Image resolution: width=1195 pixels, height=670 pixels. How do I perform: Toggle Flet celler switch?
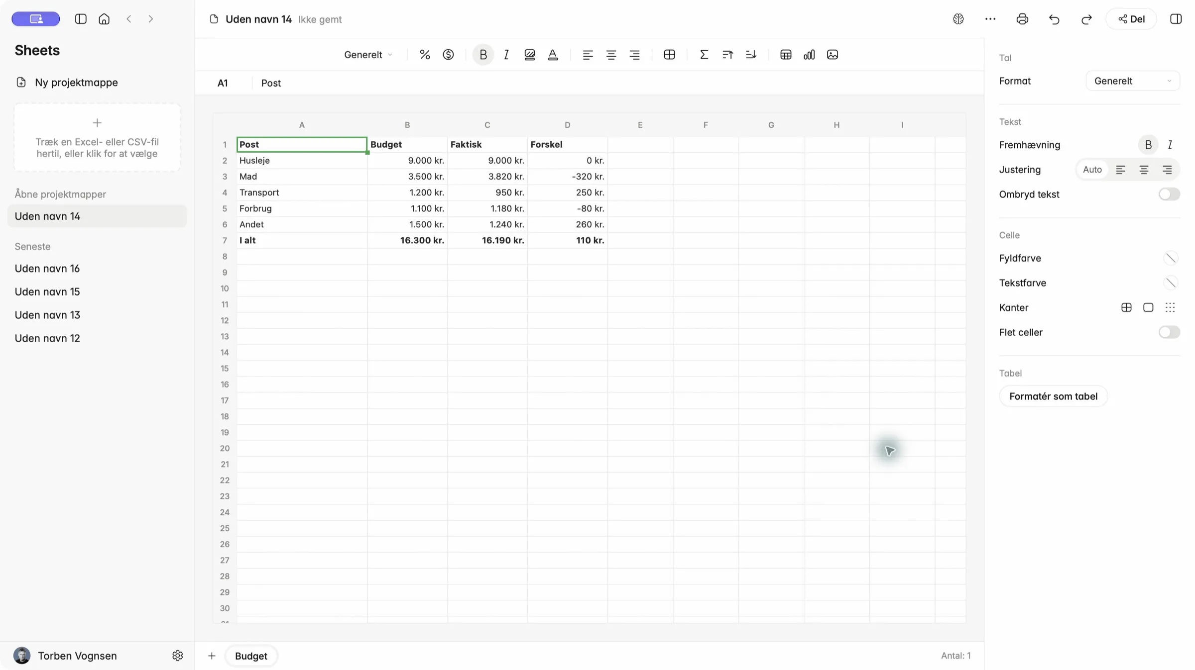coord(1169,332)
